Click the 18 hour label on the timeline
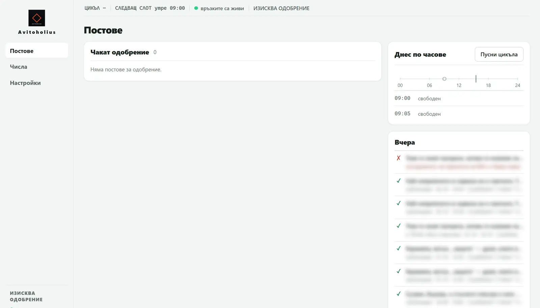Screen dimensions: 540x308 tap(488, 85)
